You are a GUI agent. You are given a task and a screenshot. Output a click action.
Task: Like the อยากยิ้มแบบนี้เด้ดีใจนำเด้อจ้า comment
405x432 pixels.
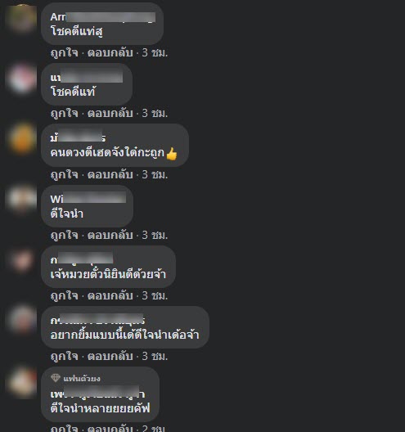pos(64,356)
